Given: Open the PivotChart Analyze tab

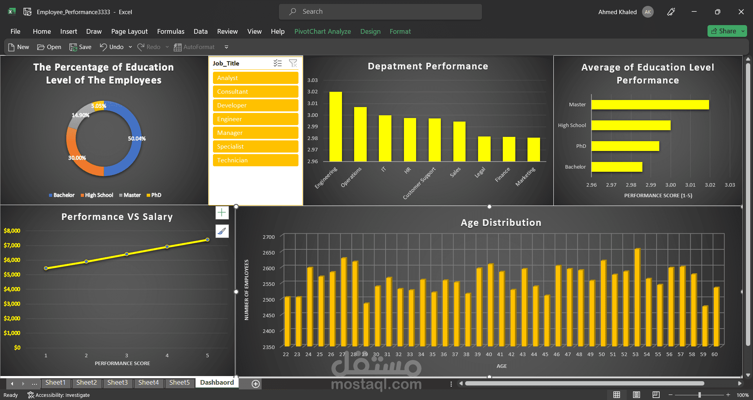Looking at the screenshot, I should (322, 31).
